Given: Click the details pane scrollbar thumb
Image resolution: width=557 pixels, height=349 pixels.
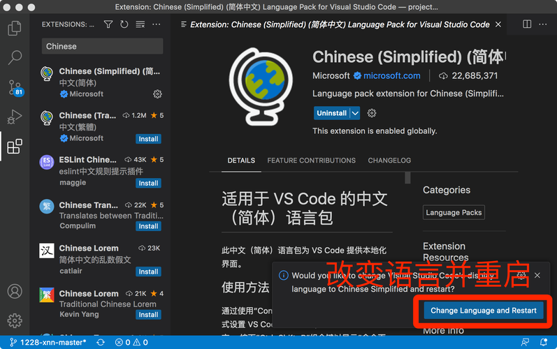Looking at the screenshot, I should pyautogui.click(x=407, y=178).
